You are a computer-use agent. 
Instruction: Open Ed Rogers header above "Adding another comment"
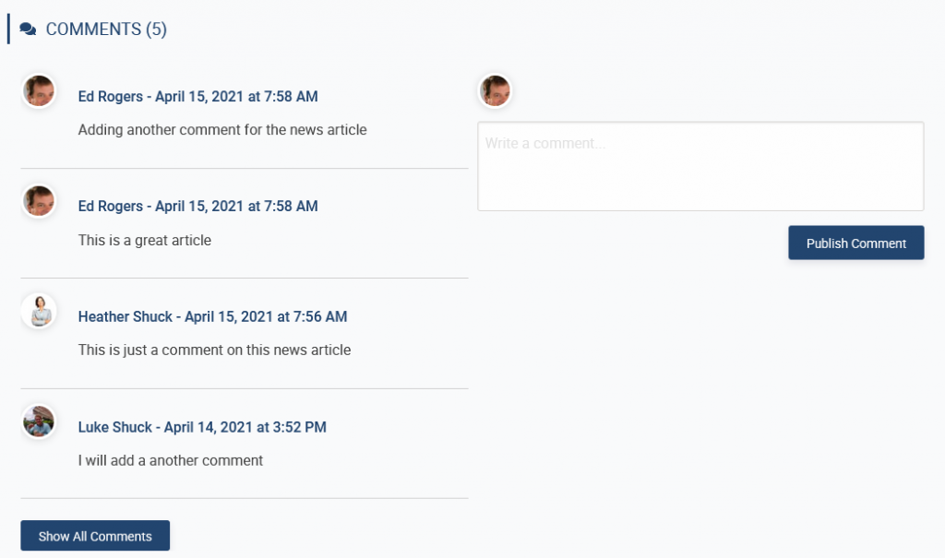[197, 97]
